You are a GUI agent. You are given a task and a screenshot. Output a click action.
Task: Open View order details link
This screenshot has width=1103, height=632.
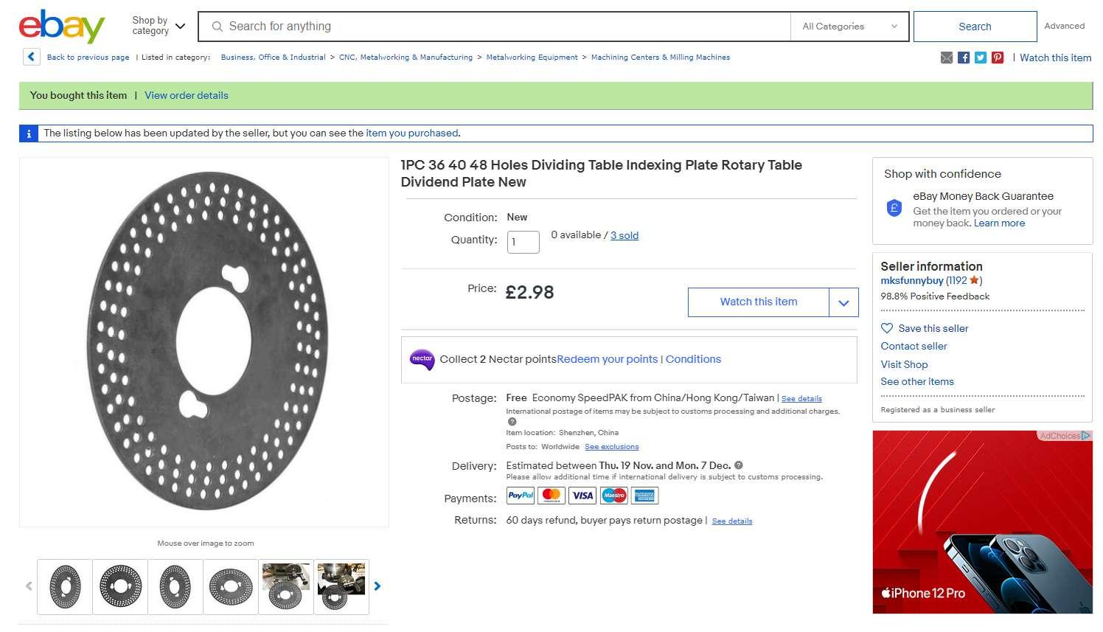tap(186, 95)
